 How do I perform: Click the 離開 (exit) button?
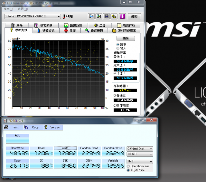(x=134, y=16)
